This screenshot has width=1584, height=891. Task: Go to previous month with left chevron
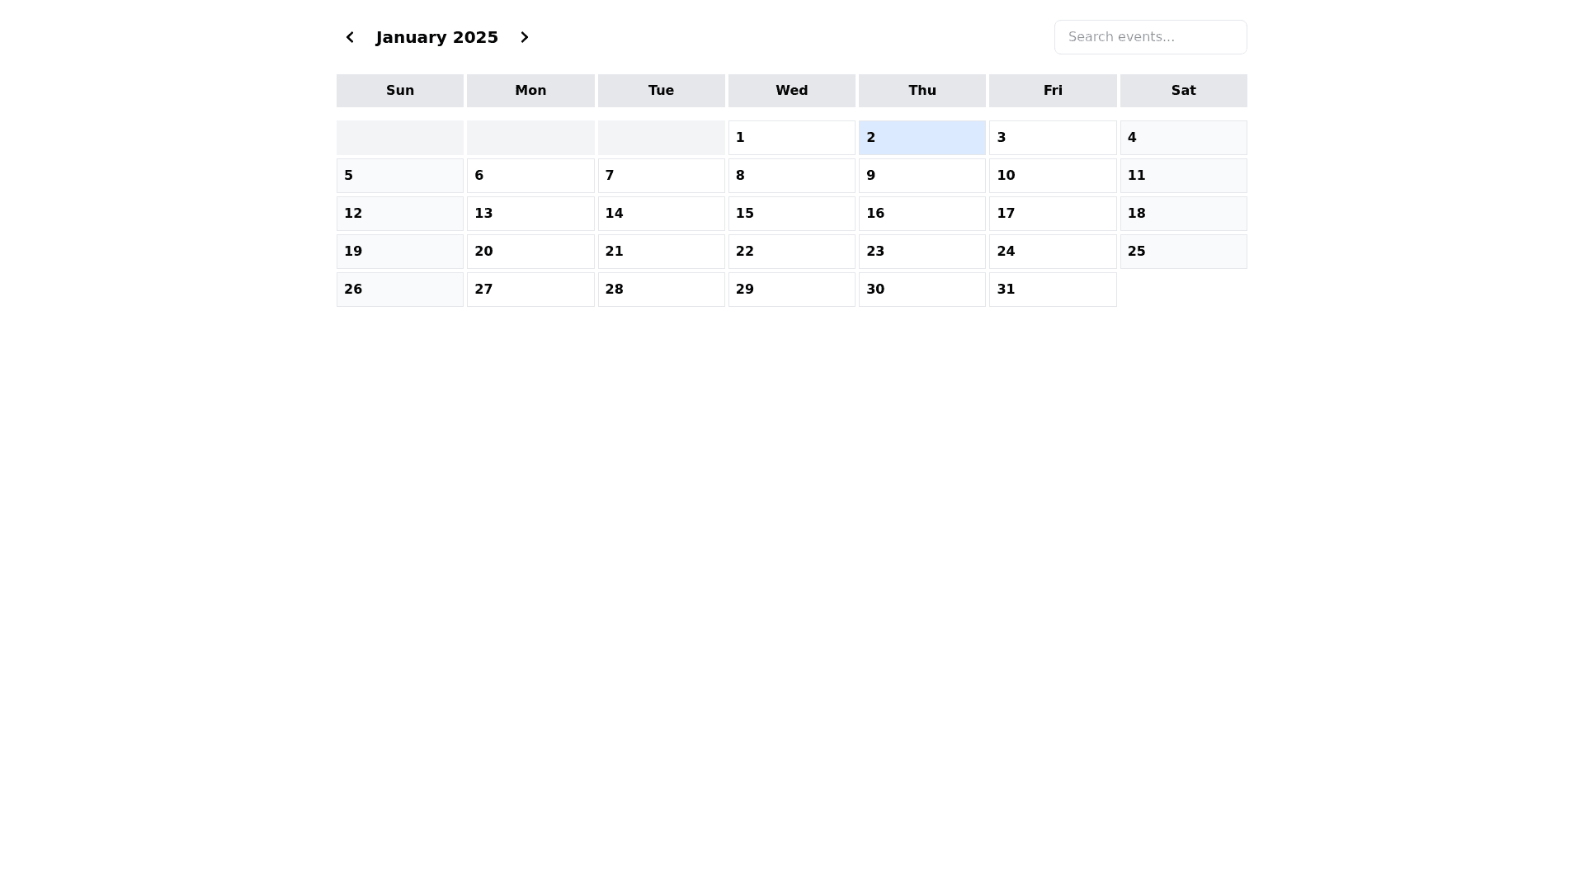pyautogui.click(x=350, y=37)
